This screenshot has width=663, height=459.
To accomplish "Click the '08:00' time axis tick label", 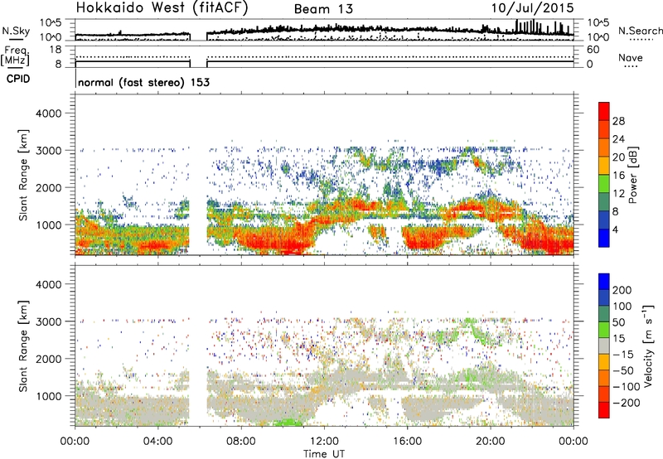I will (x=241, y=441).
